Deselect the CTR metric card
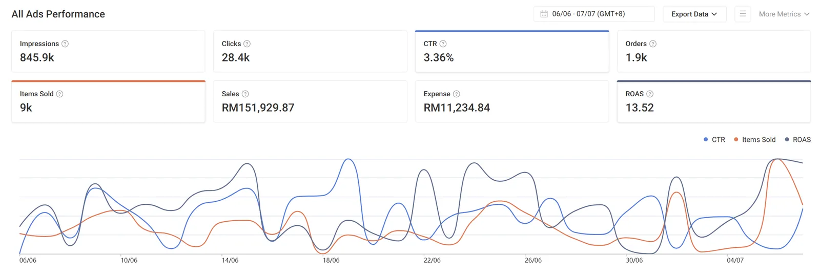The height and width of the screenshot is (276, 820). click(512, 51)
